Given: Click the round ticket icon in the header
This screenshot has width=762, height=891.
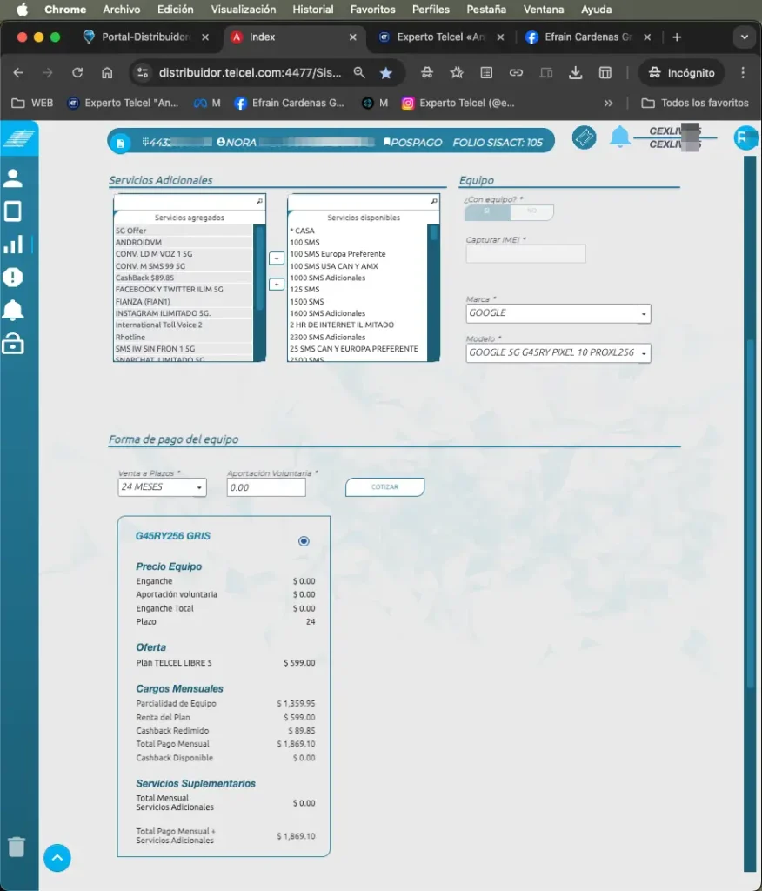Looking at the screenshot, I should click(585, 138).
